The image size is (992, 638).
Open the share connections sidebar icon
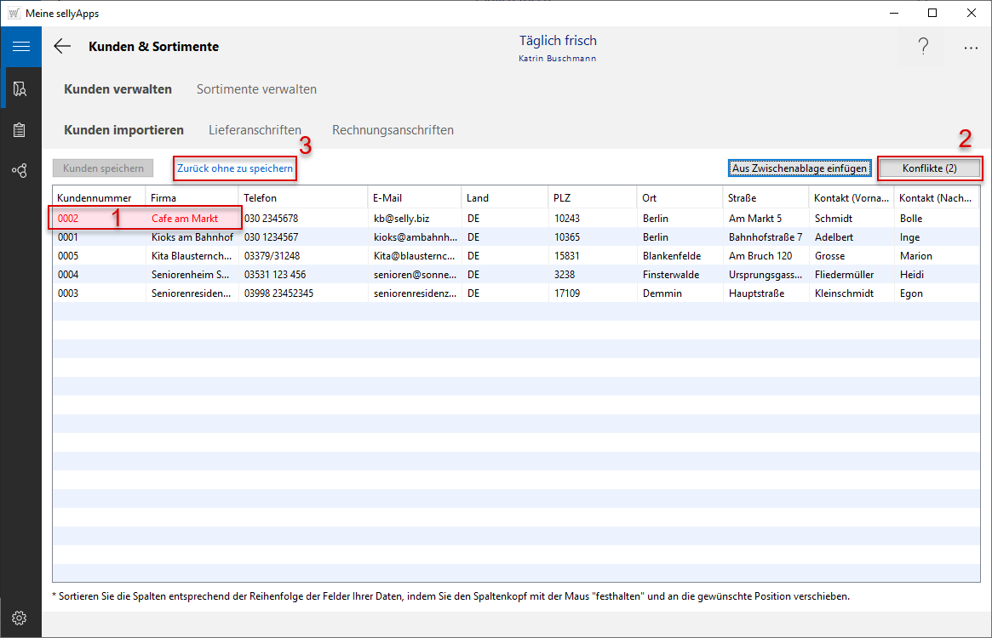[20, 171]
